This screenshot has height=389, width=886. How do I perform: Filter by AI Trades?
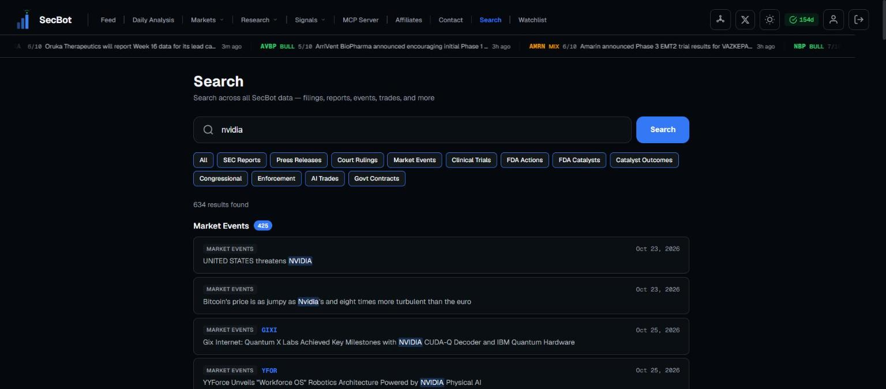pos(325,178)
